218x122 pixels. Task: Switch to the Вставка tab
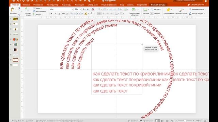click(26, 5)
